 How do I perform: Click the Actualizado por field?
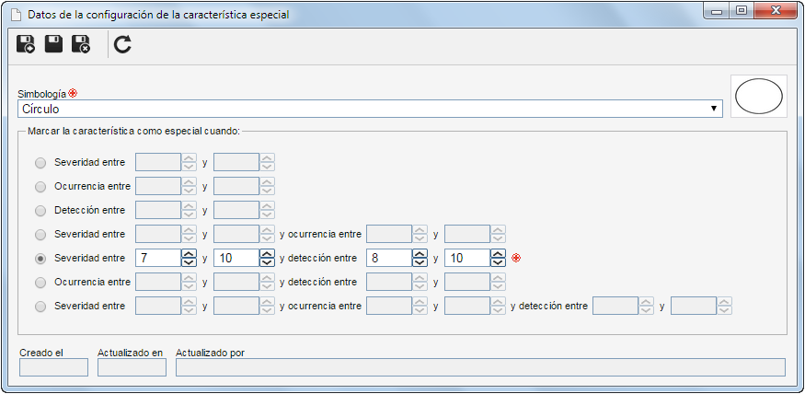point(480,367)
